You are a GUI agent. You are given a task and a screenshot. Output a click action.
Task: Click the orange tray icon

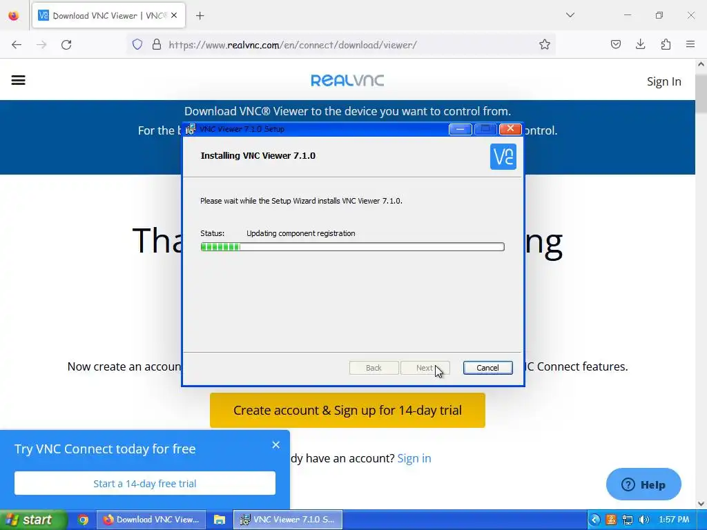point(612,520)
